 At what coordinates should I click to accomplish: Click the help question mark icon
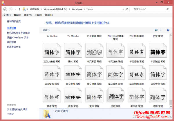click(168, 30)
